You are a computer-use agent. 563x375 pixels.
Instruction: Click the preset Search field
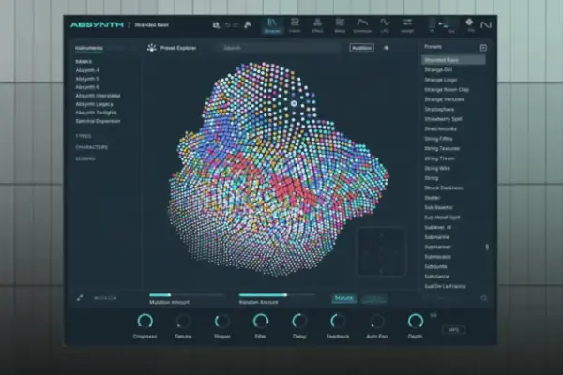(280, 48)
